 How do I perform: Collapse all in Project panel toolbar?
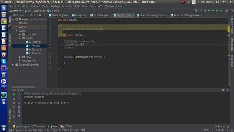tap(35, 15)
